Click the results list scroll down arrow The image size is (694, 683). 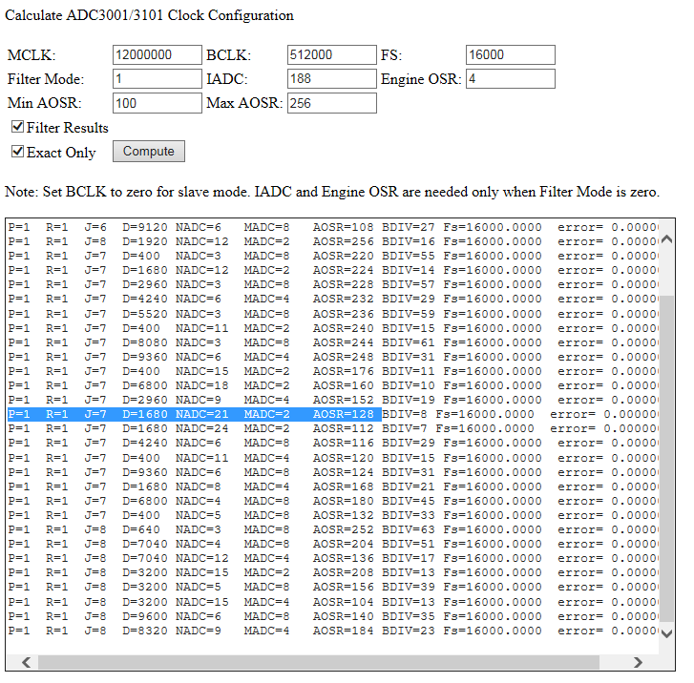tap(666, 633)
